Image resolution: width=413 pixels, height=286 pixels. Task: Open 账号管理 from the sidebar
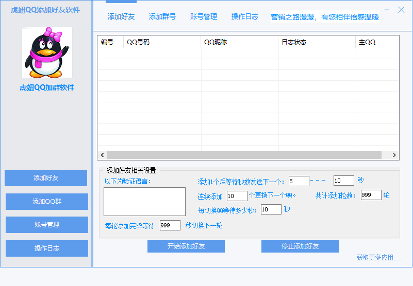coord(47,225)
